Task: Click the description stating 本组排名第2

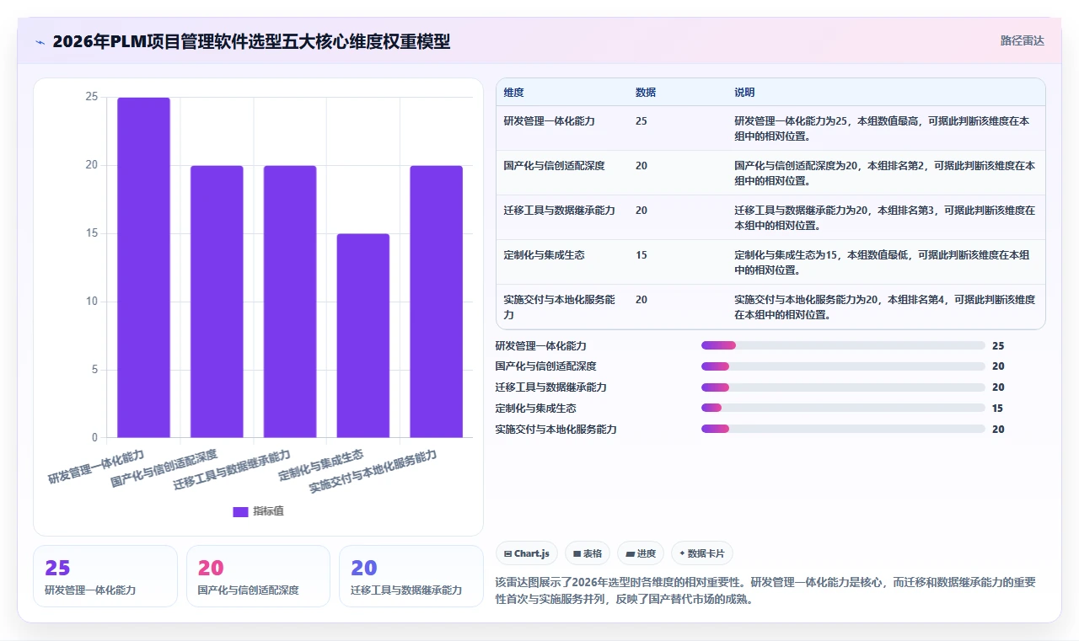Action: tap(884, 173)
